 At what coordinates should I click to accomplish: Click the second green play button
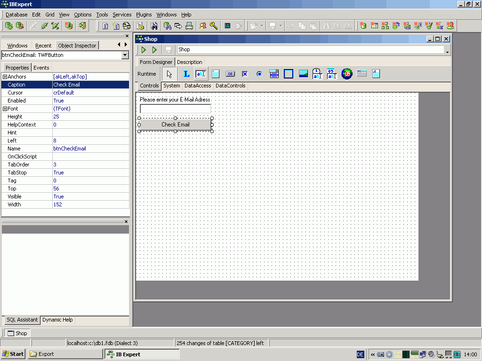click(154, 50)
